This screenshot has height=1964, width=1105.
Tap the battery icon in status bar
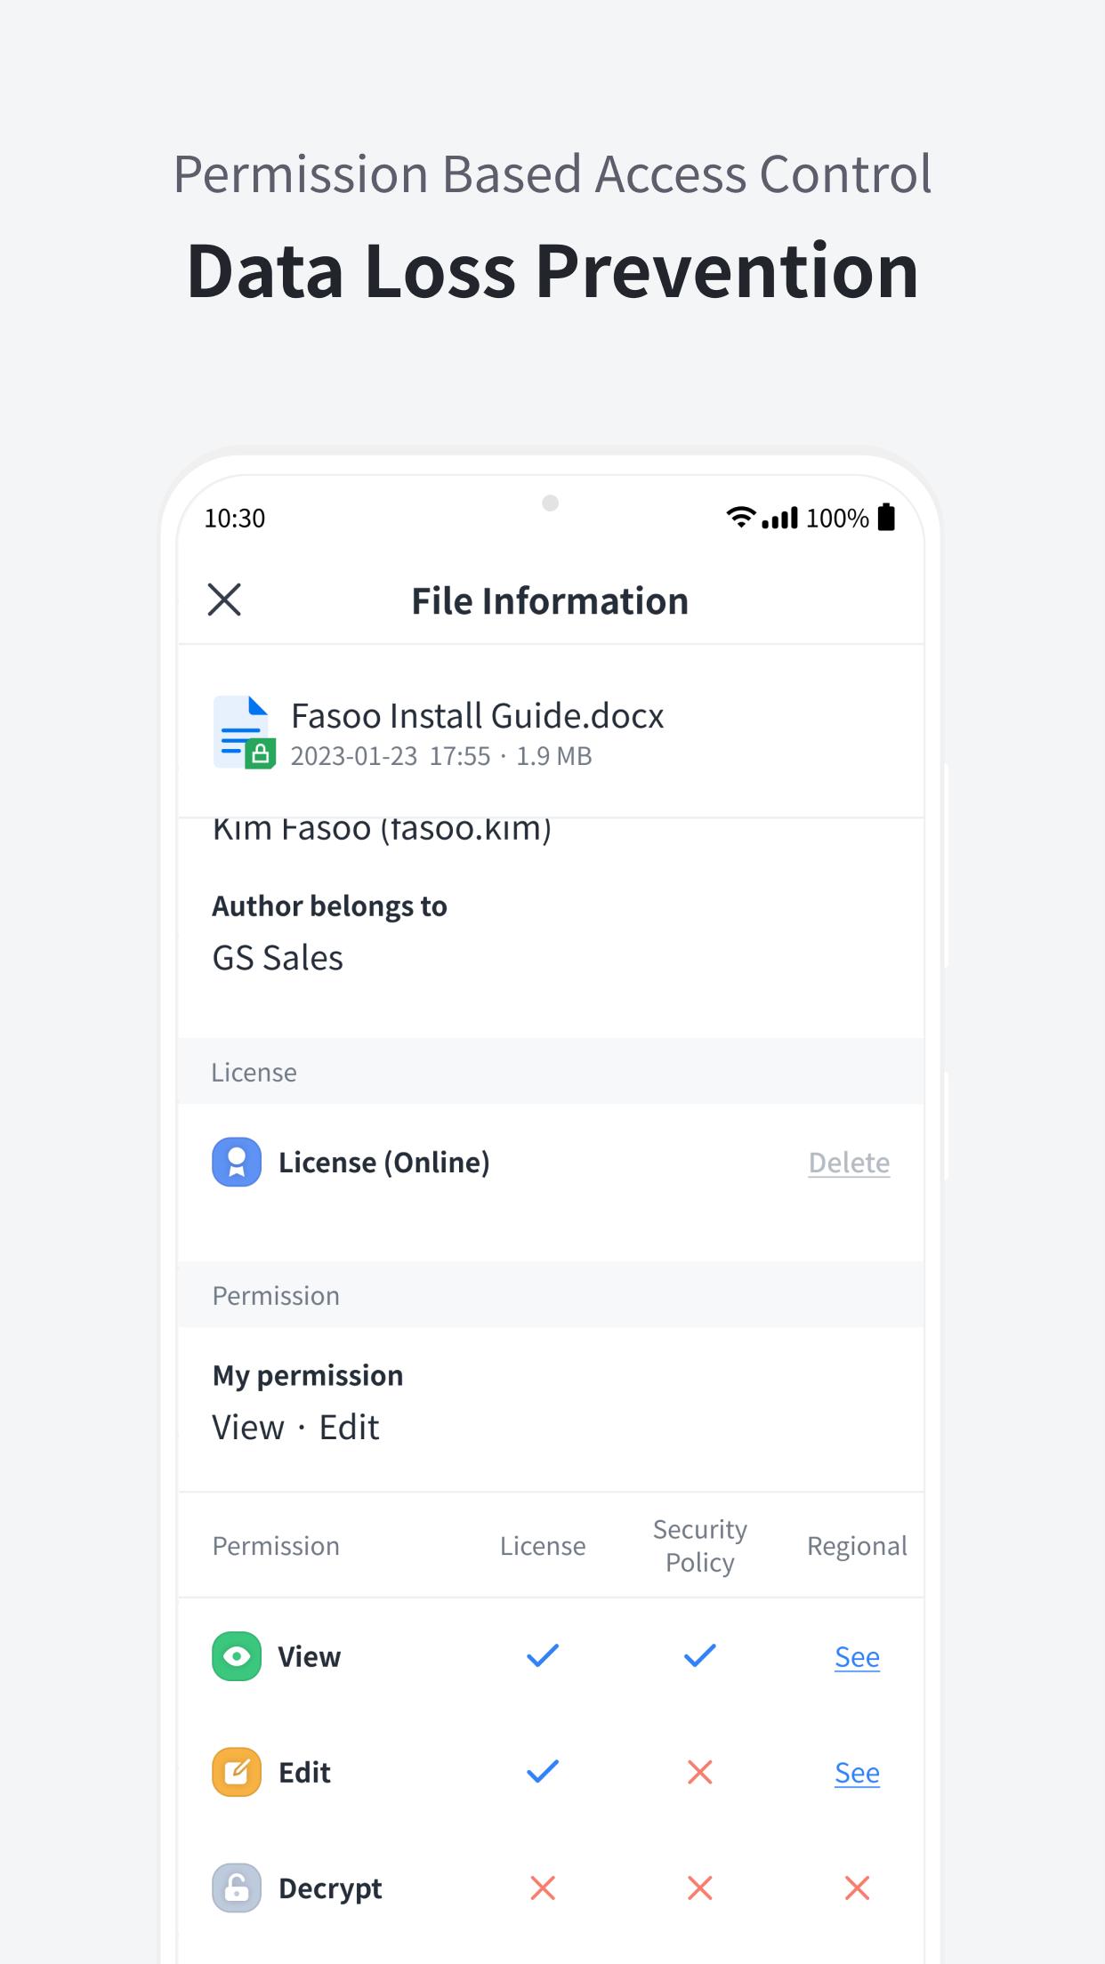[x=886, y=517]
